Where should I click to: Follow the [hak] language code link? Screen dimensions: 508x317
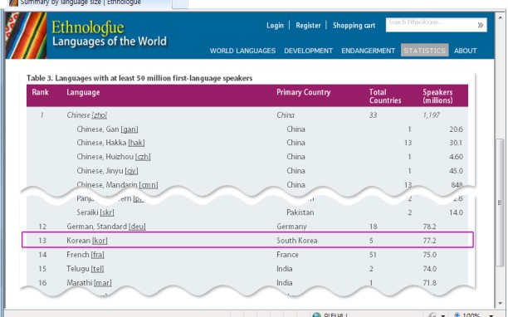click(136, 143)
